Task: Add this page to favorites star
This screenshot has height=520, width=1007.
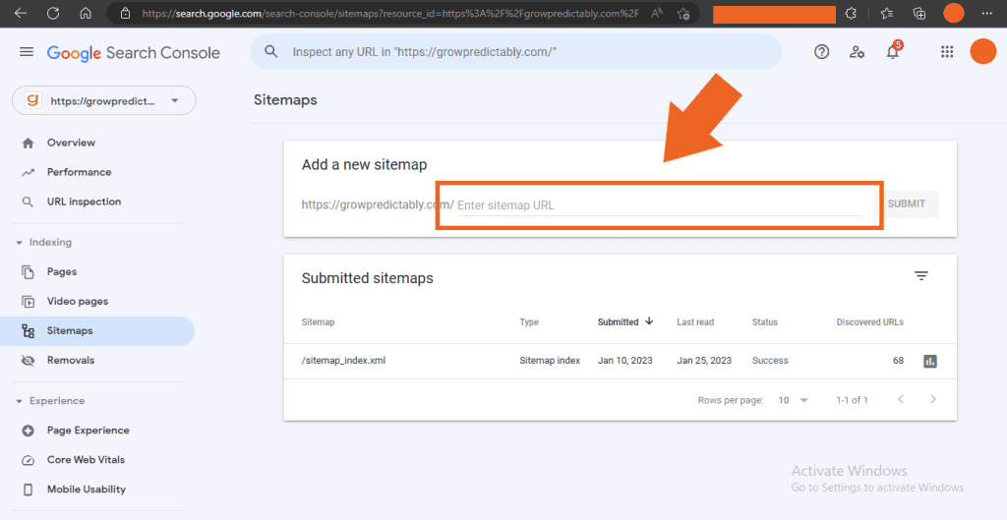Action: pos(683,14)
